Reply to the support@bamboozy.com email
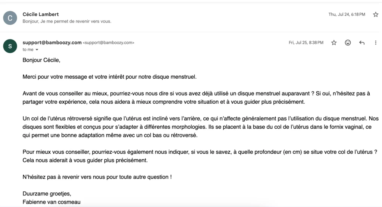382x207 pixels. (x=361, y=43)
